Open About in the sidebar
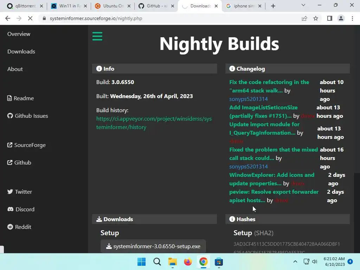 point(15,69)
